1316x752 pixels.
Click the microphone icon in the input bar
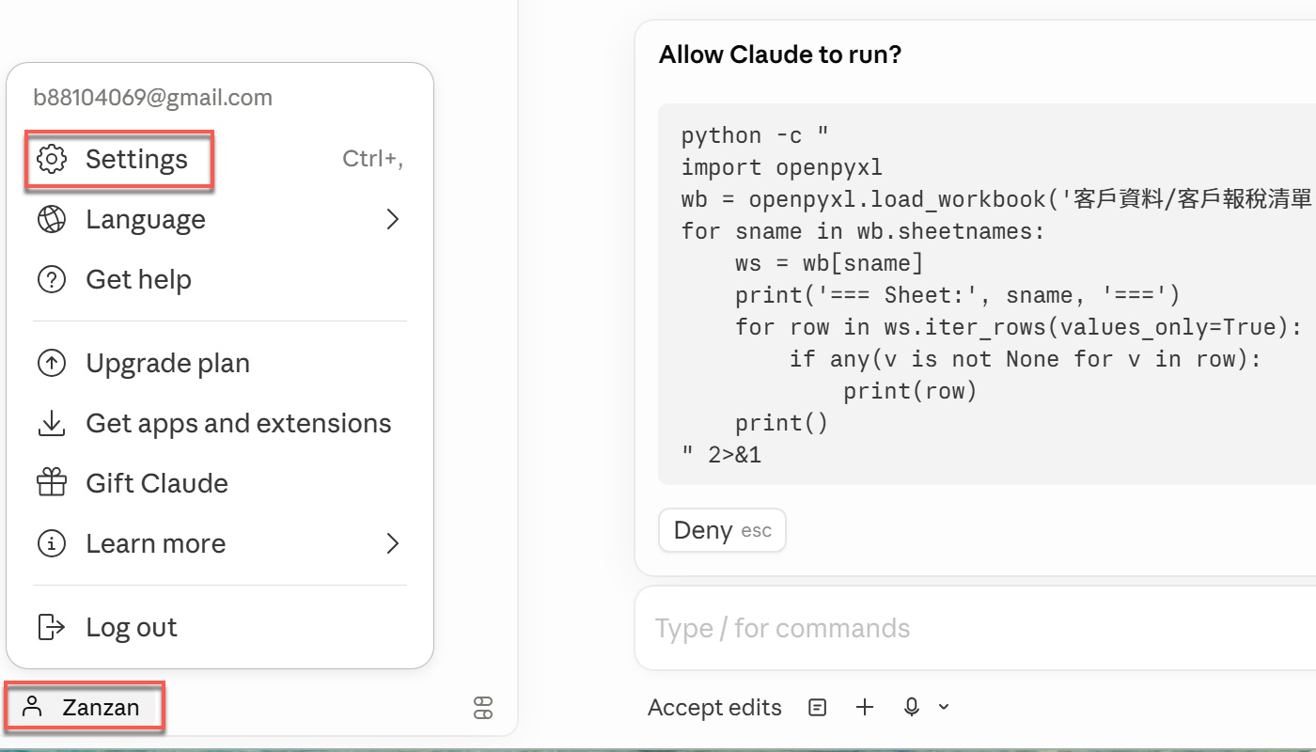[911, 707]
